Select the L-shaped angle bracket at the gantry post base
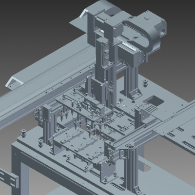The height and width of the screenshot is (195, 195). (135, 94)
